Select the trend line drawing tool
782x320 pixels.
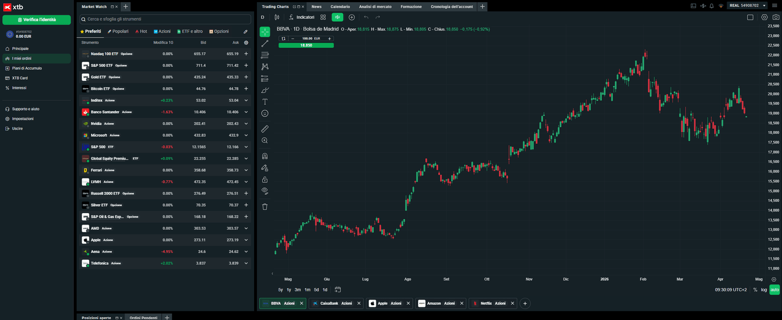pos(265,43)
